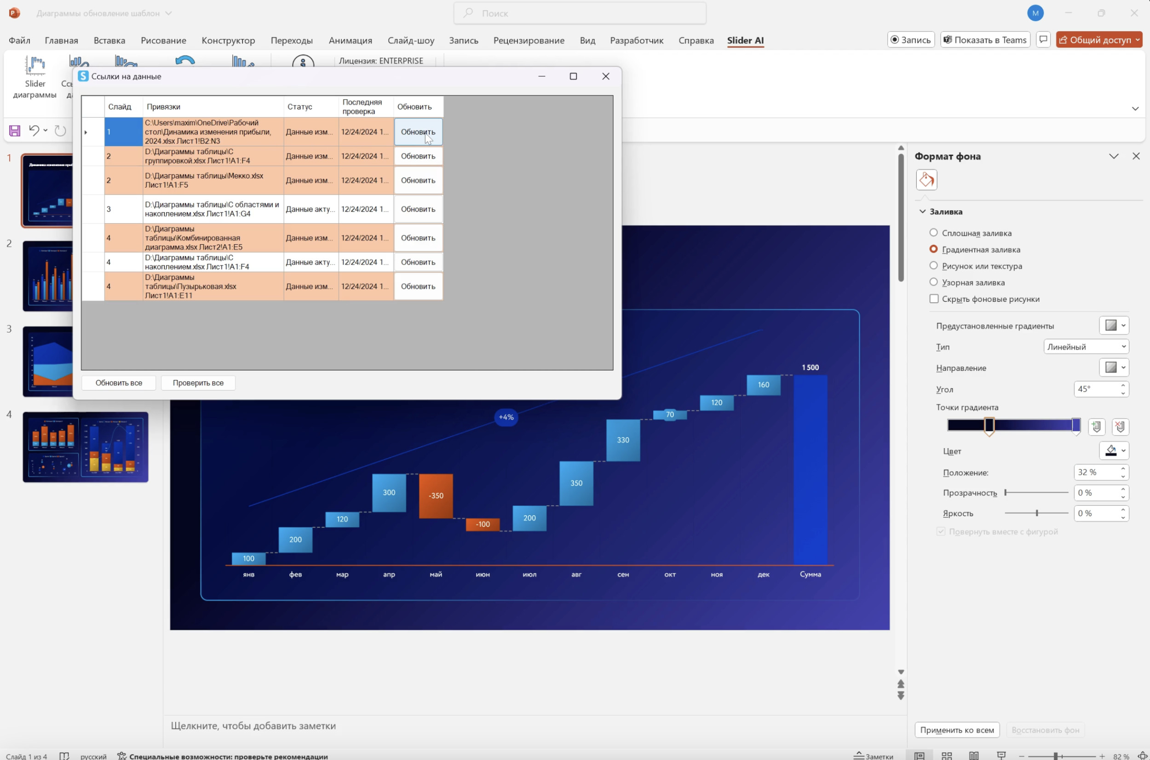Click the add gradient stop icon
Image resolution: width=1150 pixels, height=760 pixels.
coord(1096,426)
